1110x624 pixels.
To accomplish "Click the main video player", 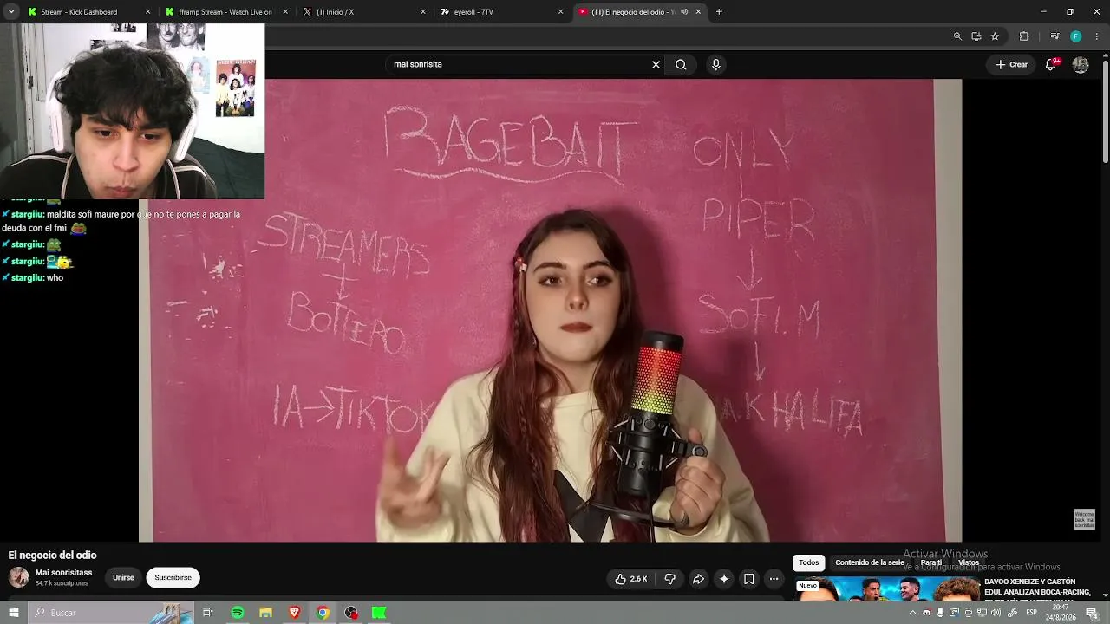I will click(550, 310).
